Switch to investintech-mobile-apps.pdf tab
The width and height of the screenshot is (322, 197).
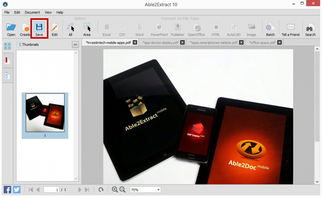108,43
